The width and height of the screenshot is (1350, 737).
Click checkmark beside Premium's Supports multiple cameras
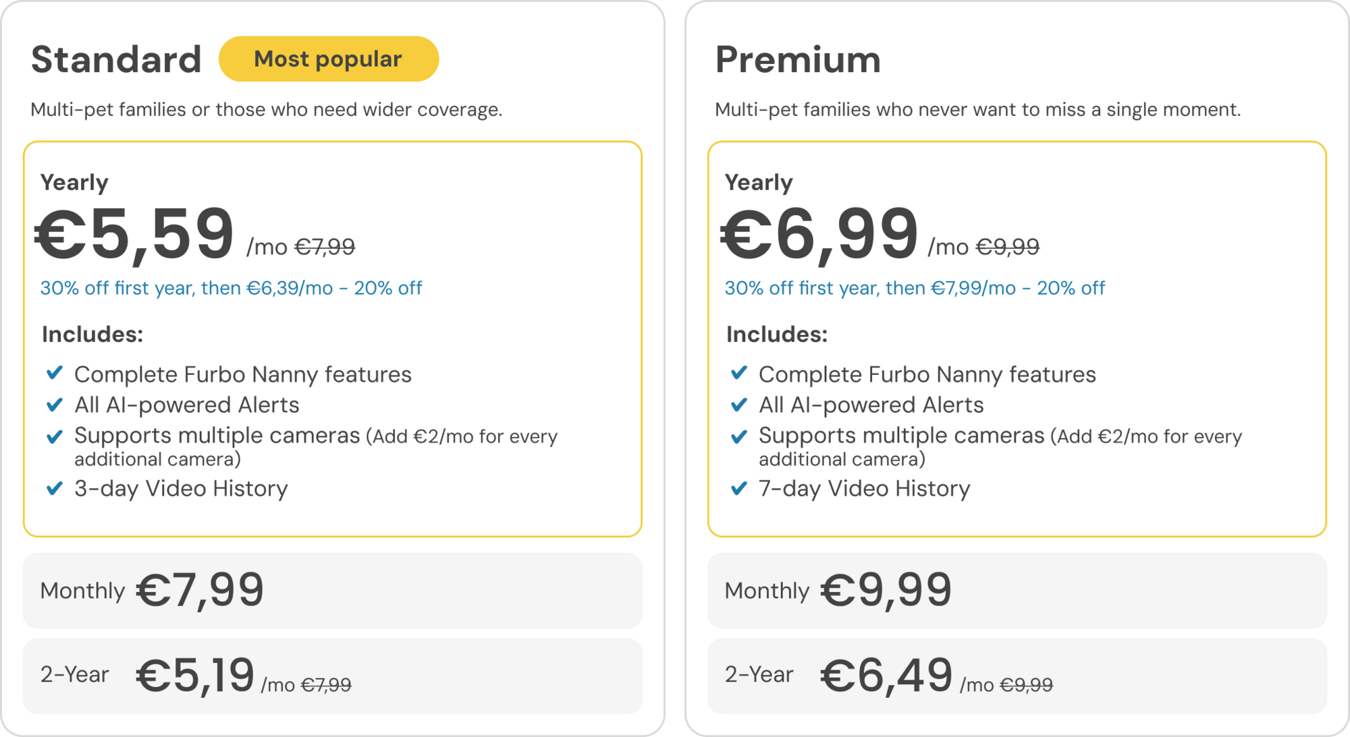click(x=739, y=436)
